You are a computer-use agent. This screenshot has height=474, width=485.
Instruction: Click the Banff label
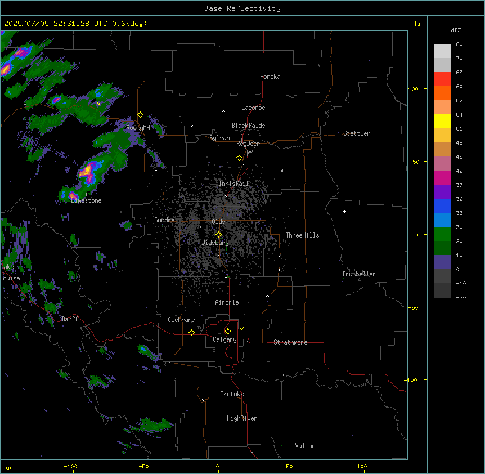point(70,319)
